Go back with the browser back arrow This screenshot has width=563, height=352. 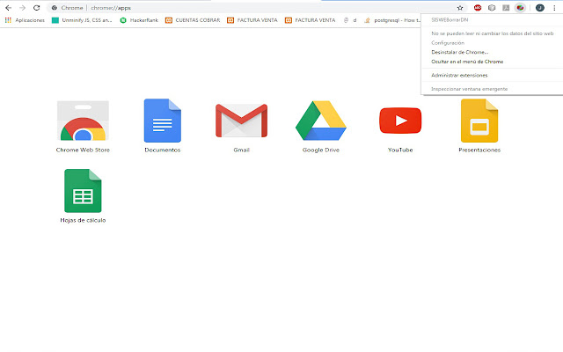pyautogui.click(x=8, y=8)
